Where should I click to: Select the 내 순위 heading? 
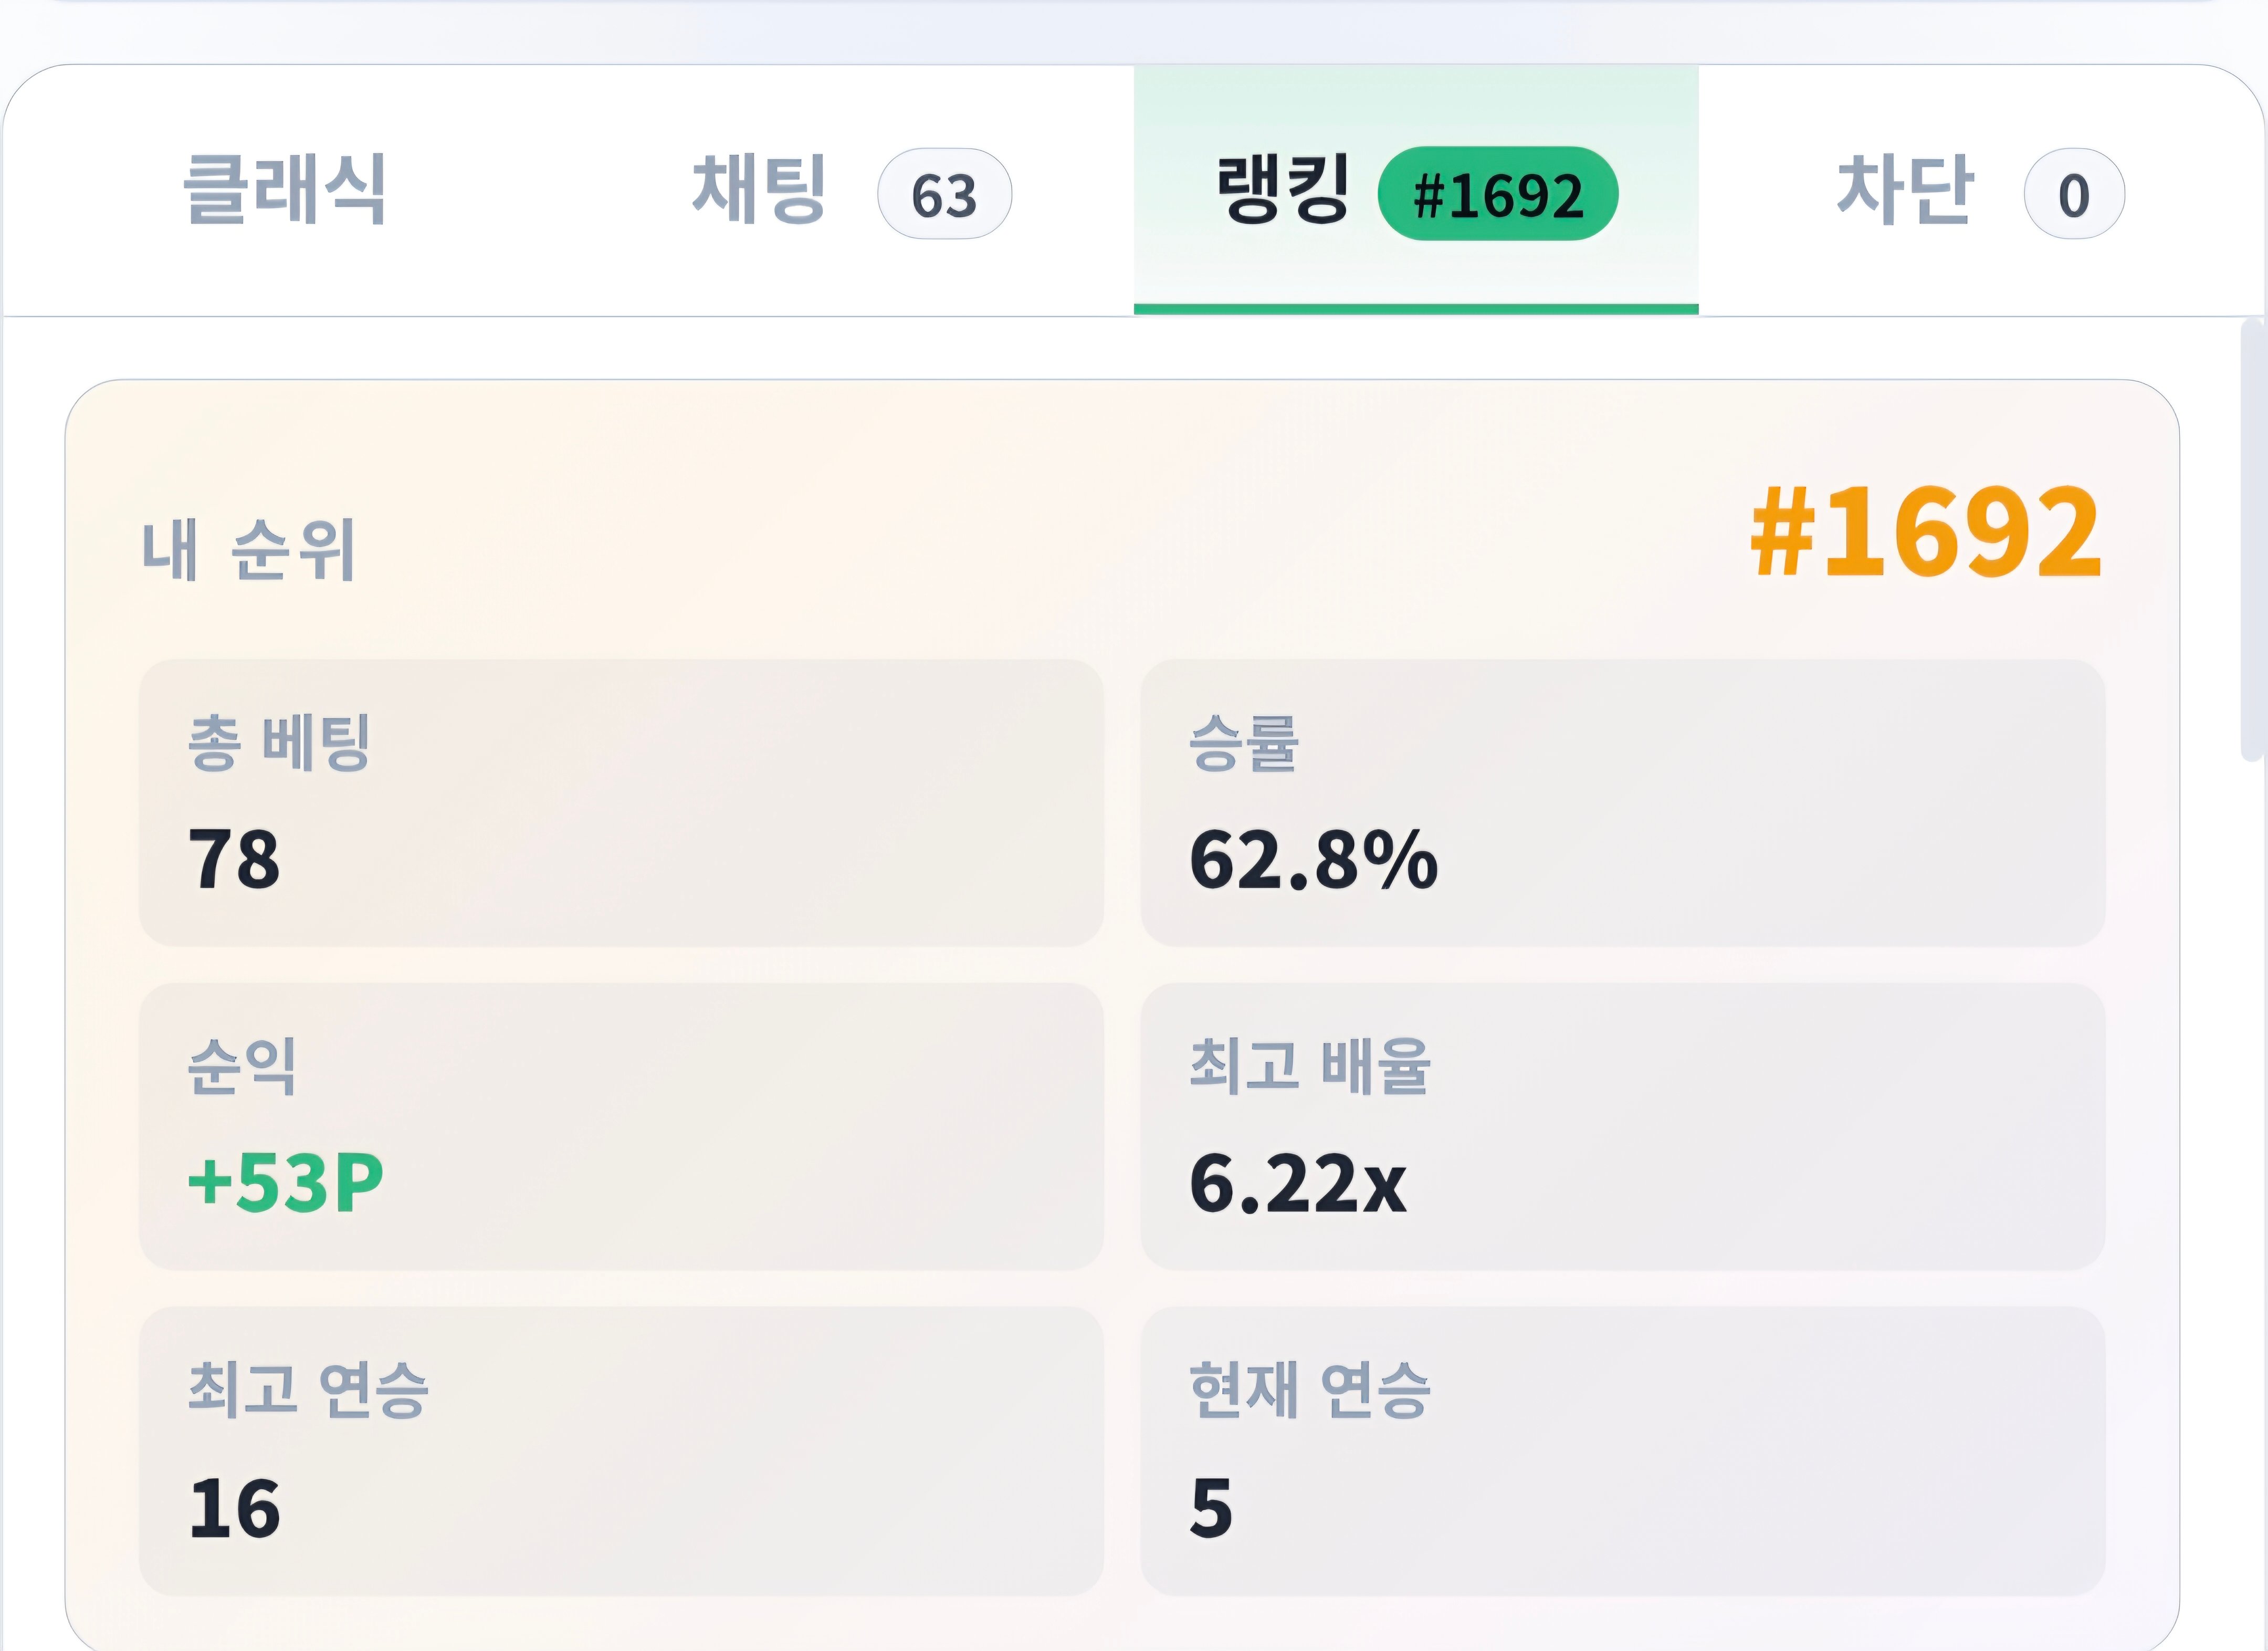[x=249, y=549]
